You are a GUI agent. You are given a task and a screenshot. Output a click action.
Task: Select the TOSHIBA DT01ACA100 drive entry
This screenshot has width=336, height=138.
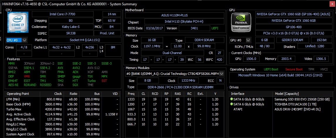(x=281, y=104)
